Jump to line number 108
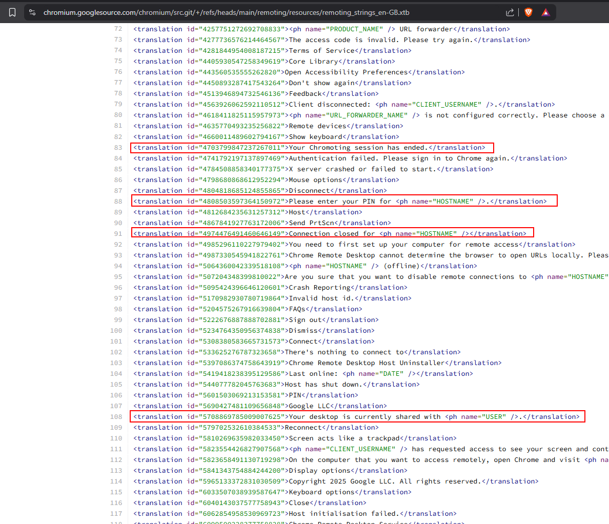Screen dimensions: 609x524 point(116,416)
